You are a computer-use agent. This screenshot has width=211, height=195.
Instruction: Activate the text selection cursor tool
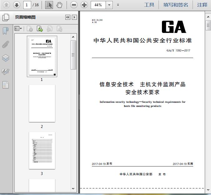tap(49, 5)
